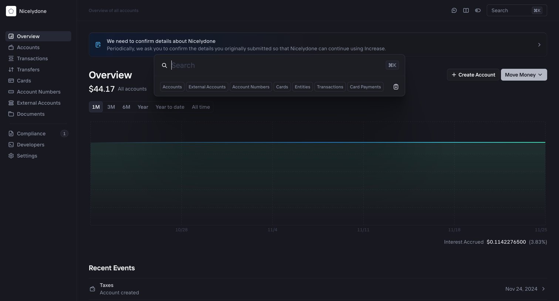Filter search by Cards chip
This screenshot has height=301, width=559.
click(x=282, y=87)
